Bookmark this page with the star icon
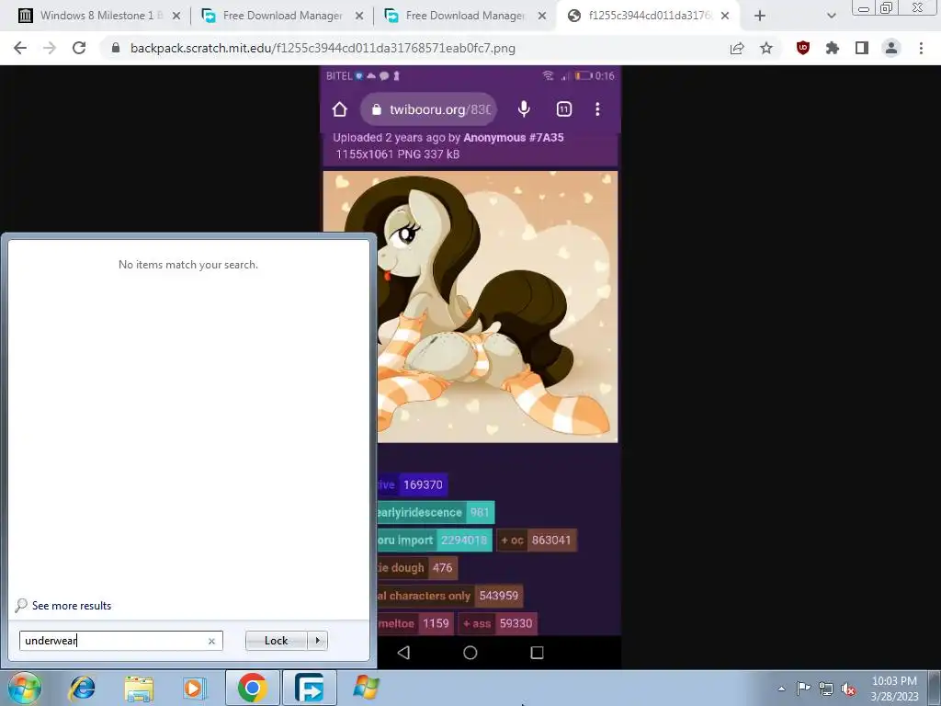 (766, 48)
